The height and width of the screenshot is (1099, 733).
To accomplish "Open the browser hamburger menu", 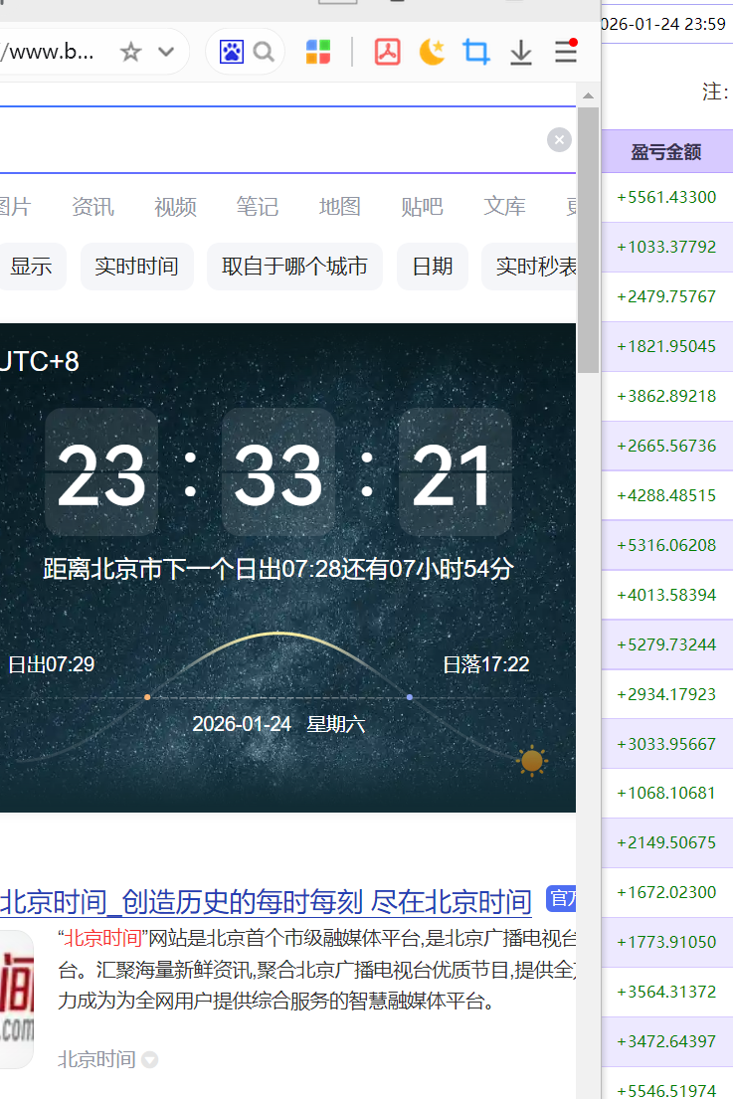I will 566,52.
